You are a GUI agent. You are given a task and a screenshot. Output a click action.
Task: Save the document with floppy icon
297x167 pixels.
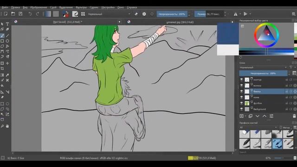pos(20,14)
